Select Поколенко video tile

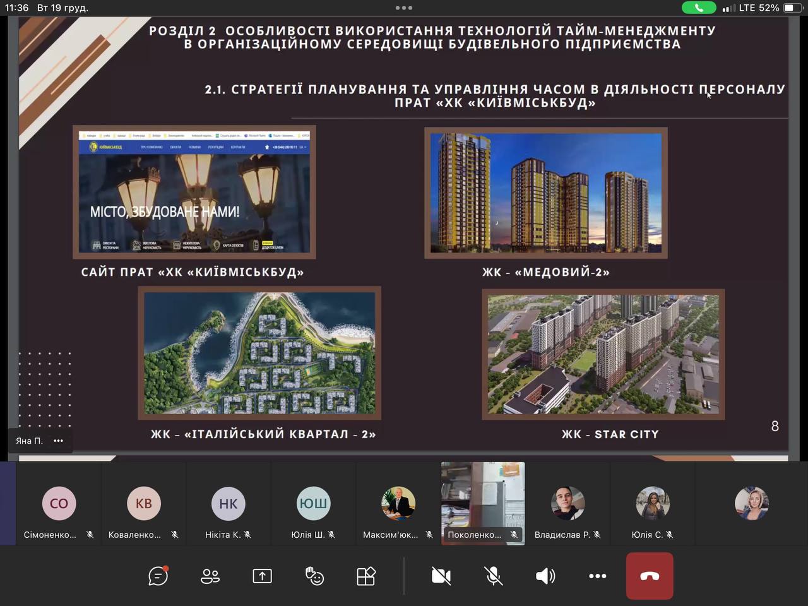click(483, 503)
